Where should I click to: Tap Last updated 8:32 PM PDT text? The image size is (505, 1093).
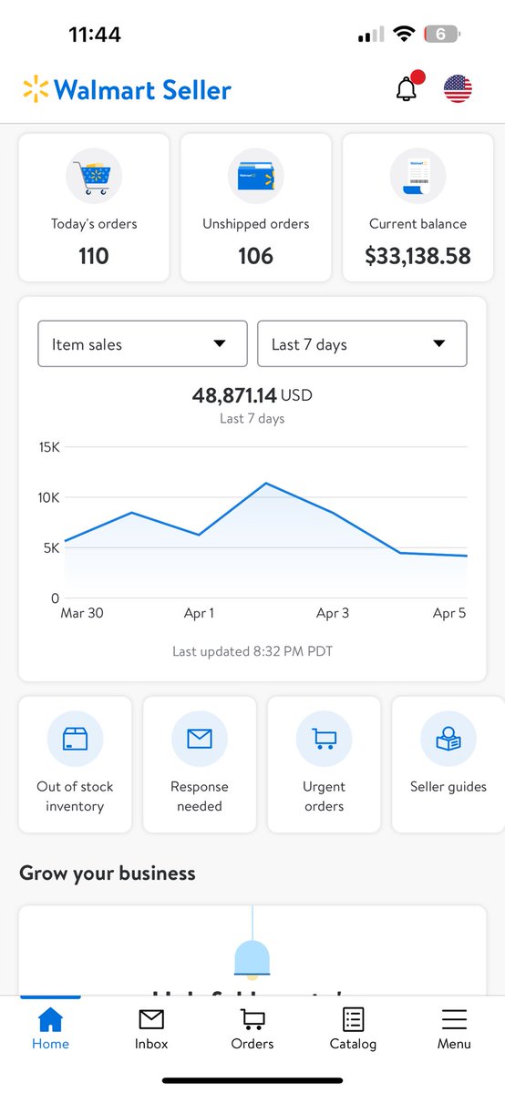(252, 651)
